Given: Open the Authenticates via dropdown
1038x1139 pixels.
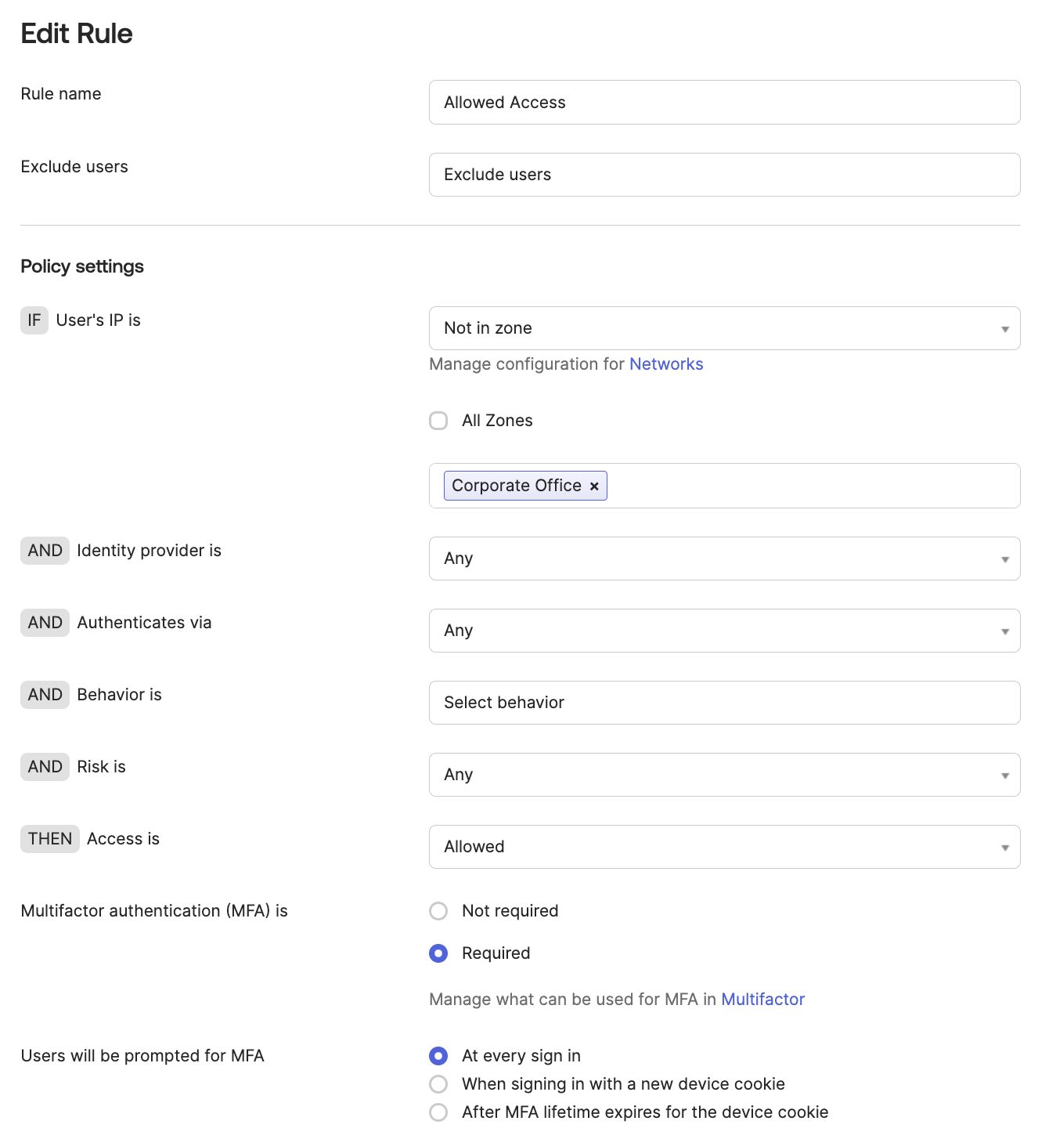Looking at the screenshot, I should [724, 631].
